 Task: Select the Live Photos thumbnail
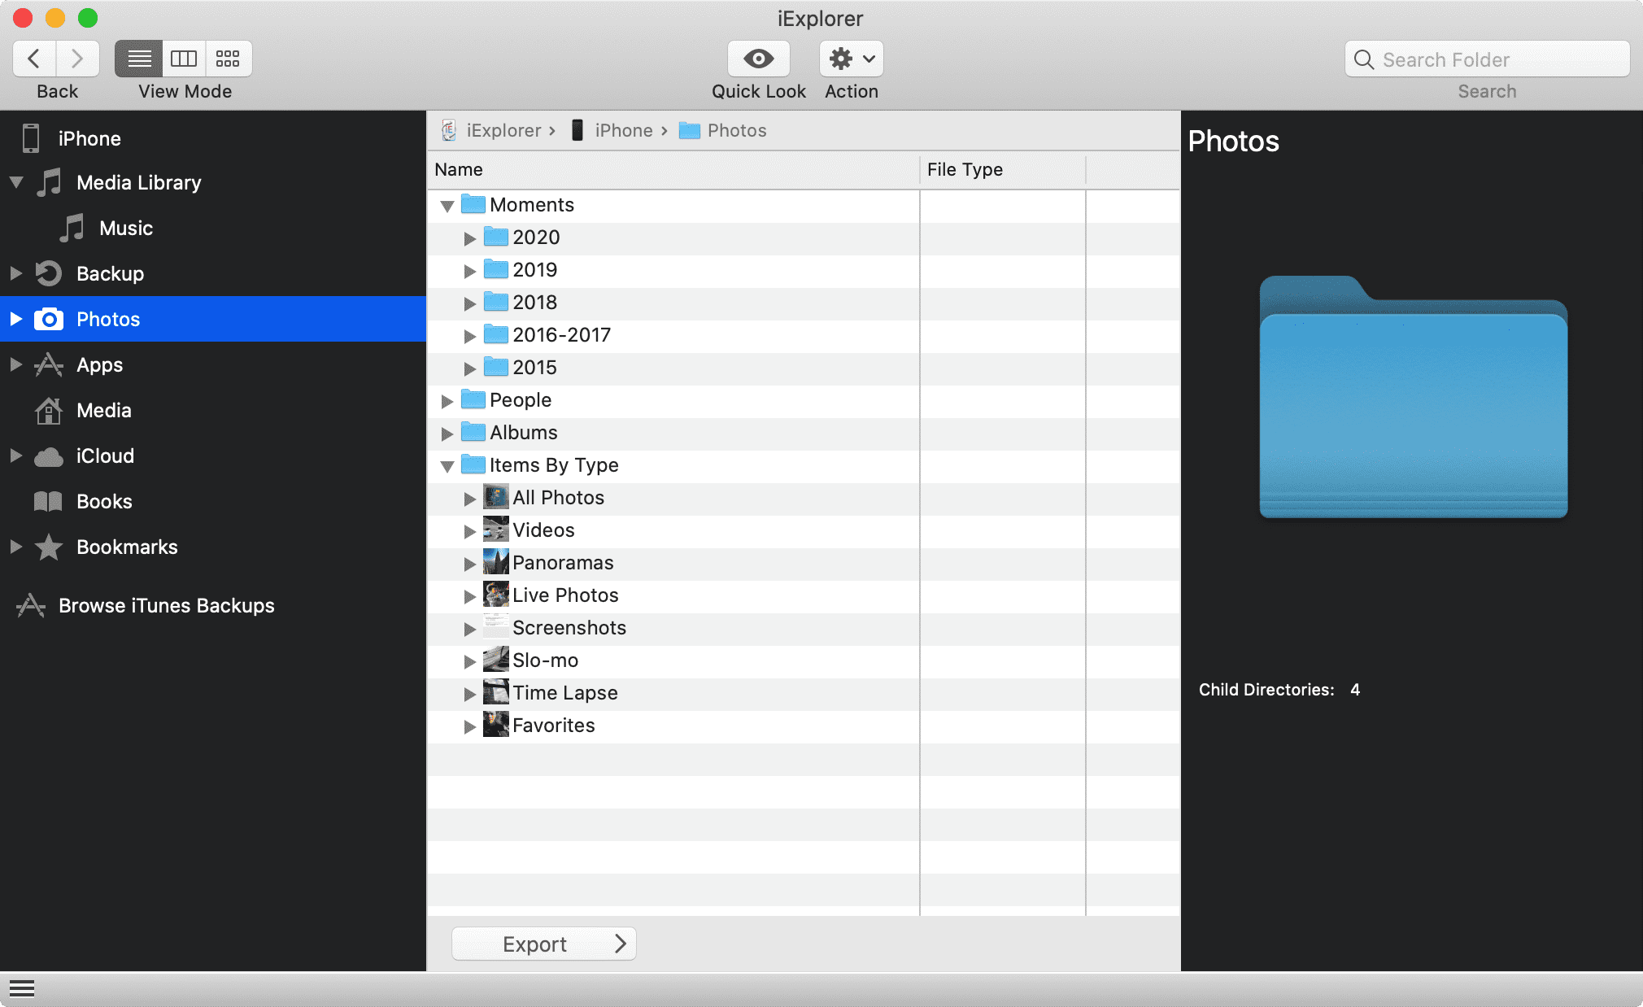click(x=496, y=595)
